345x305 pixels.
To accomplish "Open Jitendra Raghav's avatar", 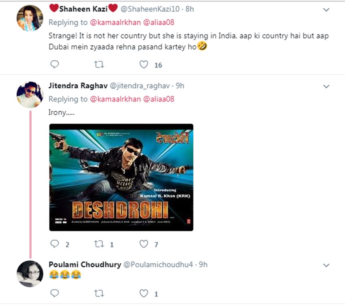I will click(30, 95).
